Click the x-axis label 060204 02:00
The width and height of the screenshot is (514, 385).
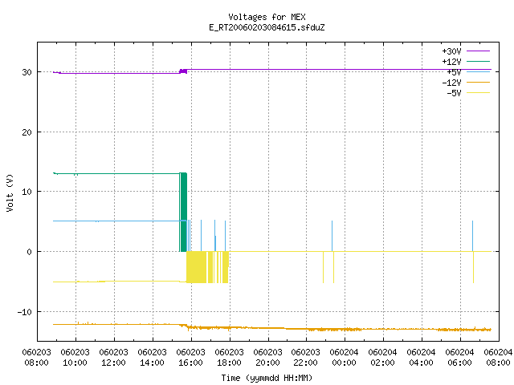(x=382, y=358)
